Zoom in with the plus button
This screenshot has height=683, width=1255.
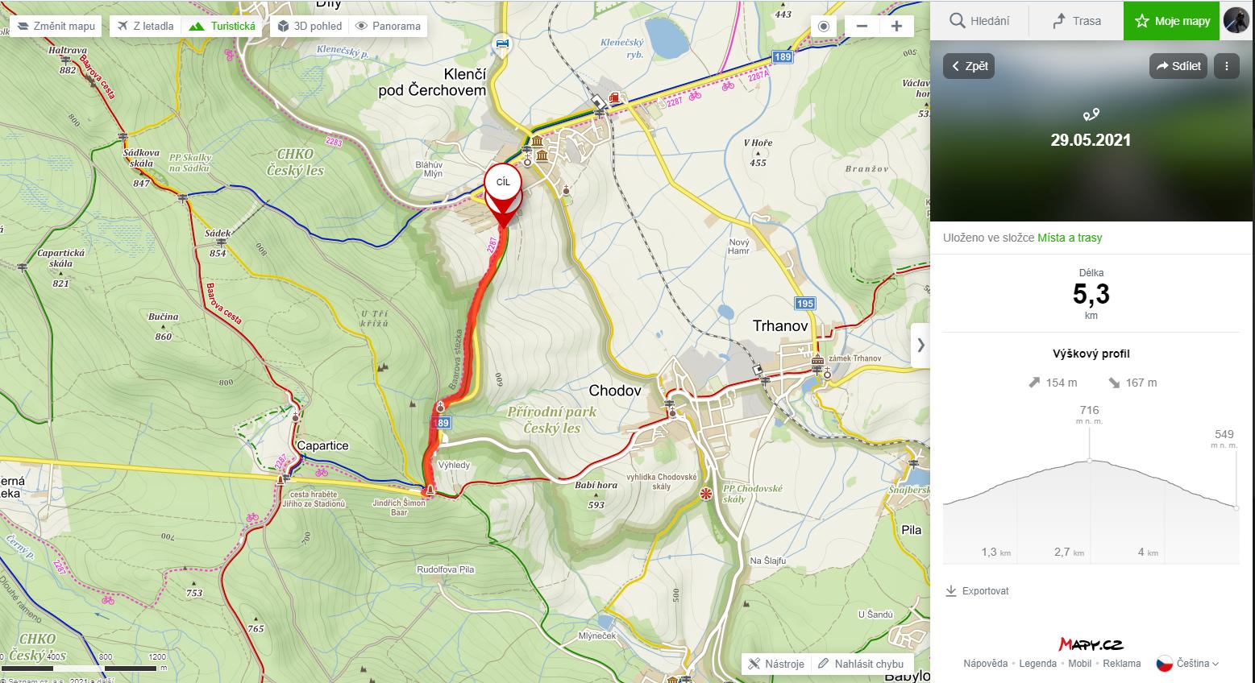(x=896, y=26)
